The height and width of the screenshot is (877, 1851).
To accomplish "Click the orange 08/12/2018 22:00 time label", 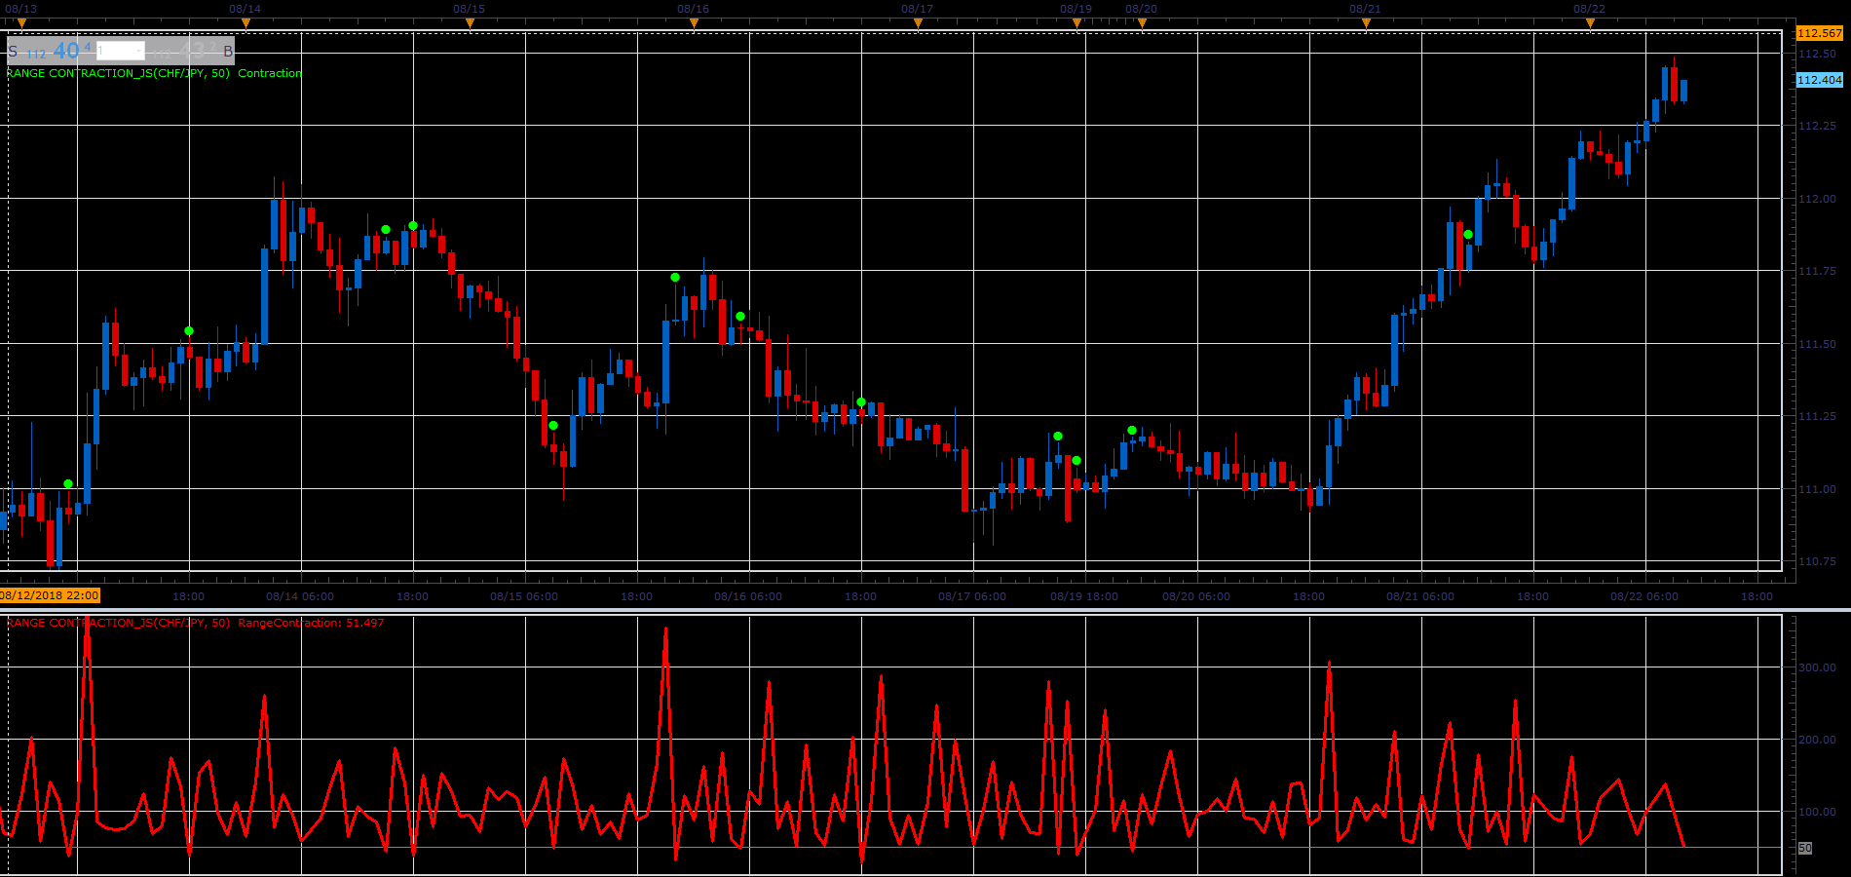I will pyautogui.click(x=50, y=595).
